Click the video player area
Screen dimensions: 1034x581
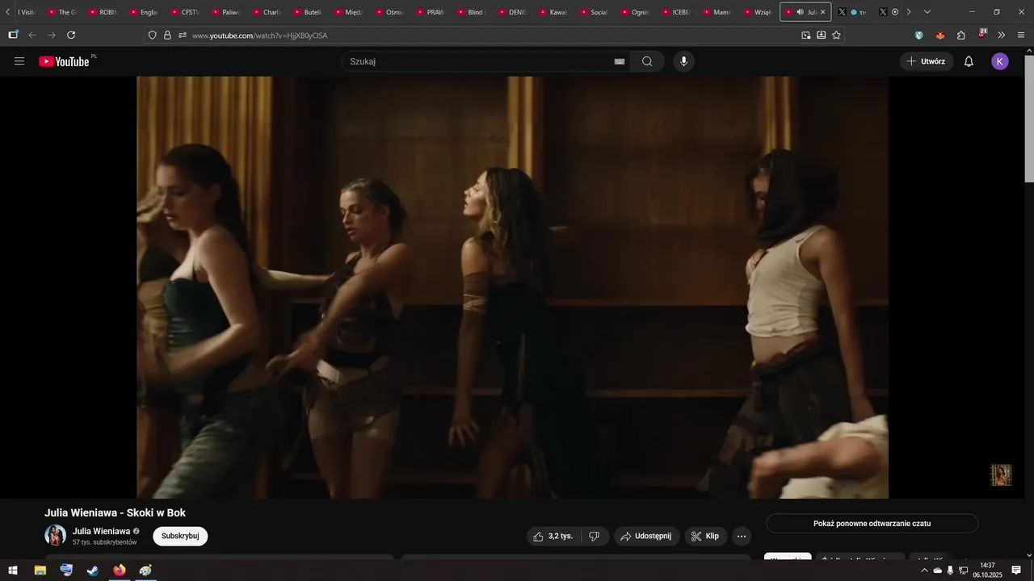point(512,287)
